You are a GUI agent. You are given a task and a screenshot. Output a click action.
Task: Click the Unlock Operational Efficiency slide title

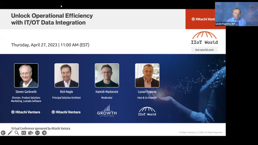[52, 19]
